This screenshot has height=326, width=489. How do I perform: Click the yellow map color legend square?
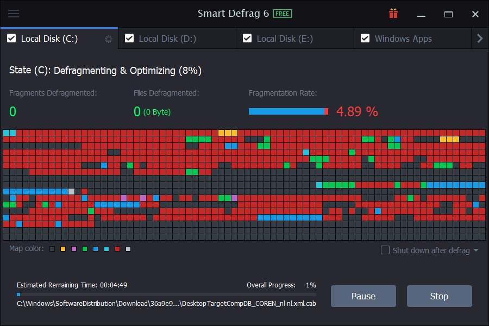tap(63, 249)
